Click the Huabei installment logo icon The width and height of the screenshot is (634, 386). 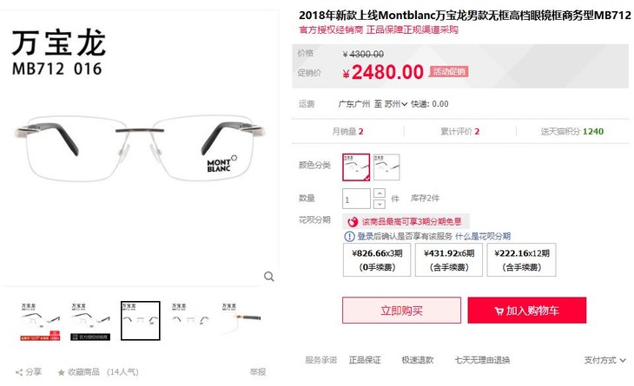click(x=353, y=222)
